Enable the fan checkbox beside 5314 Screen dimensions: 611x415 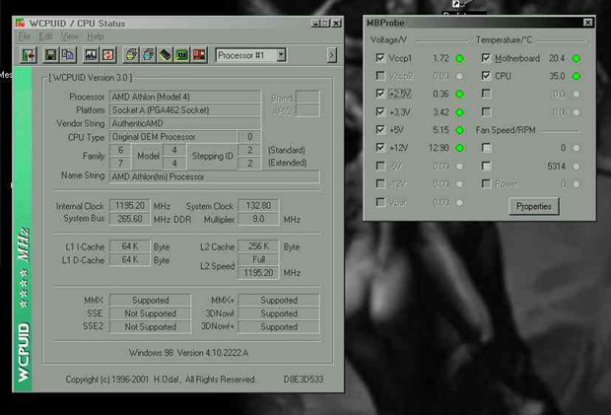(486, 166)
